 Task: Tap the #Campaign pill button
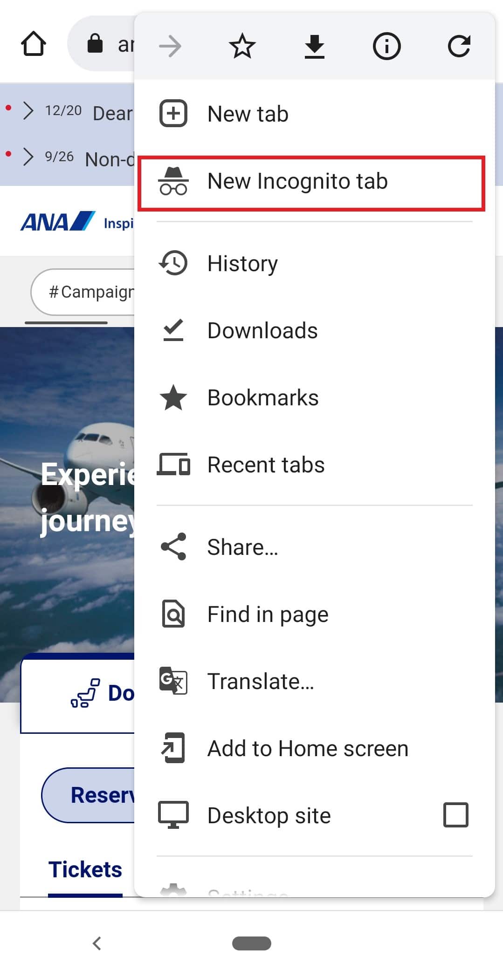83,292
